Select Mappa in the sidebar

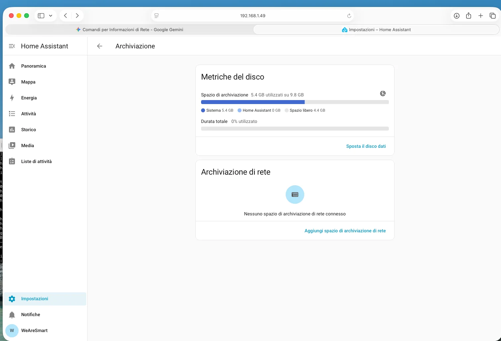[45, 82]
